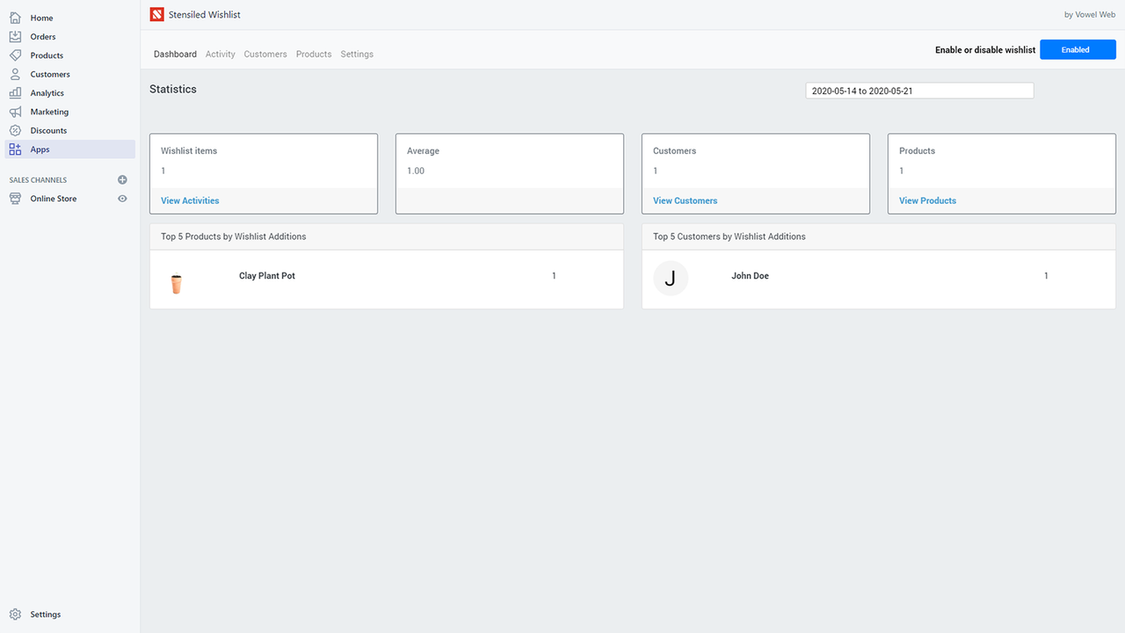The width and height of the screenshot is (1125, 633).
Task: Open View Customers under the Customers stat
Action: coord(685,200)
